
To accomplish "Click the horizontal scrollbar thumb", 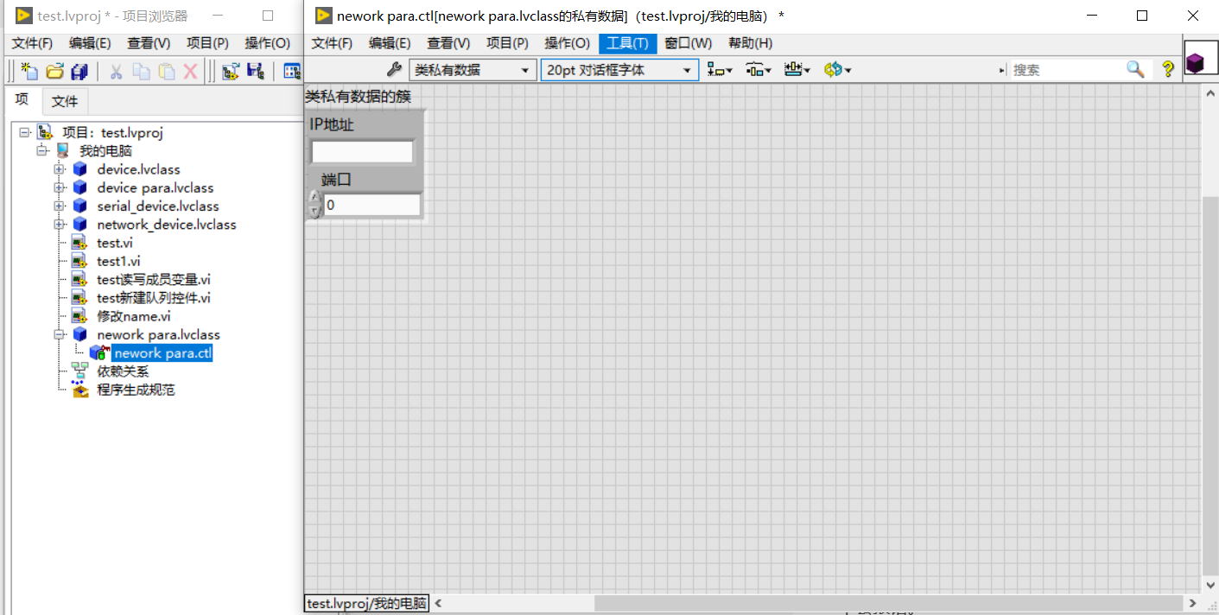I will click(x=890, y=603).
